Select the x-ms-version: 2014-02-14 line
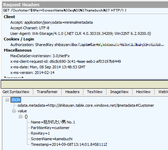Screen dimensions: 168x150 click(x=32, y=73)
